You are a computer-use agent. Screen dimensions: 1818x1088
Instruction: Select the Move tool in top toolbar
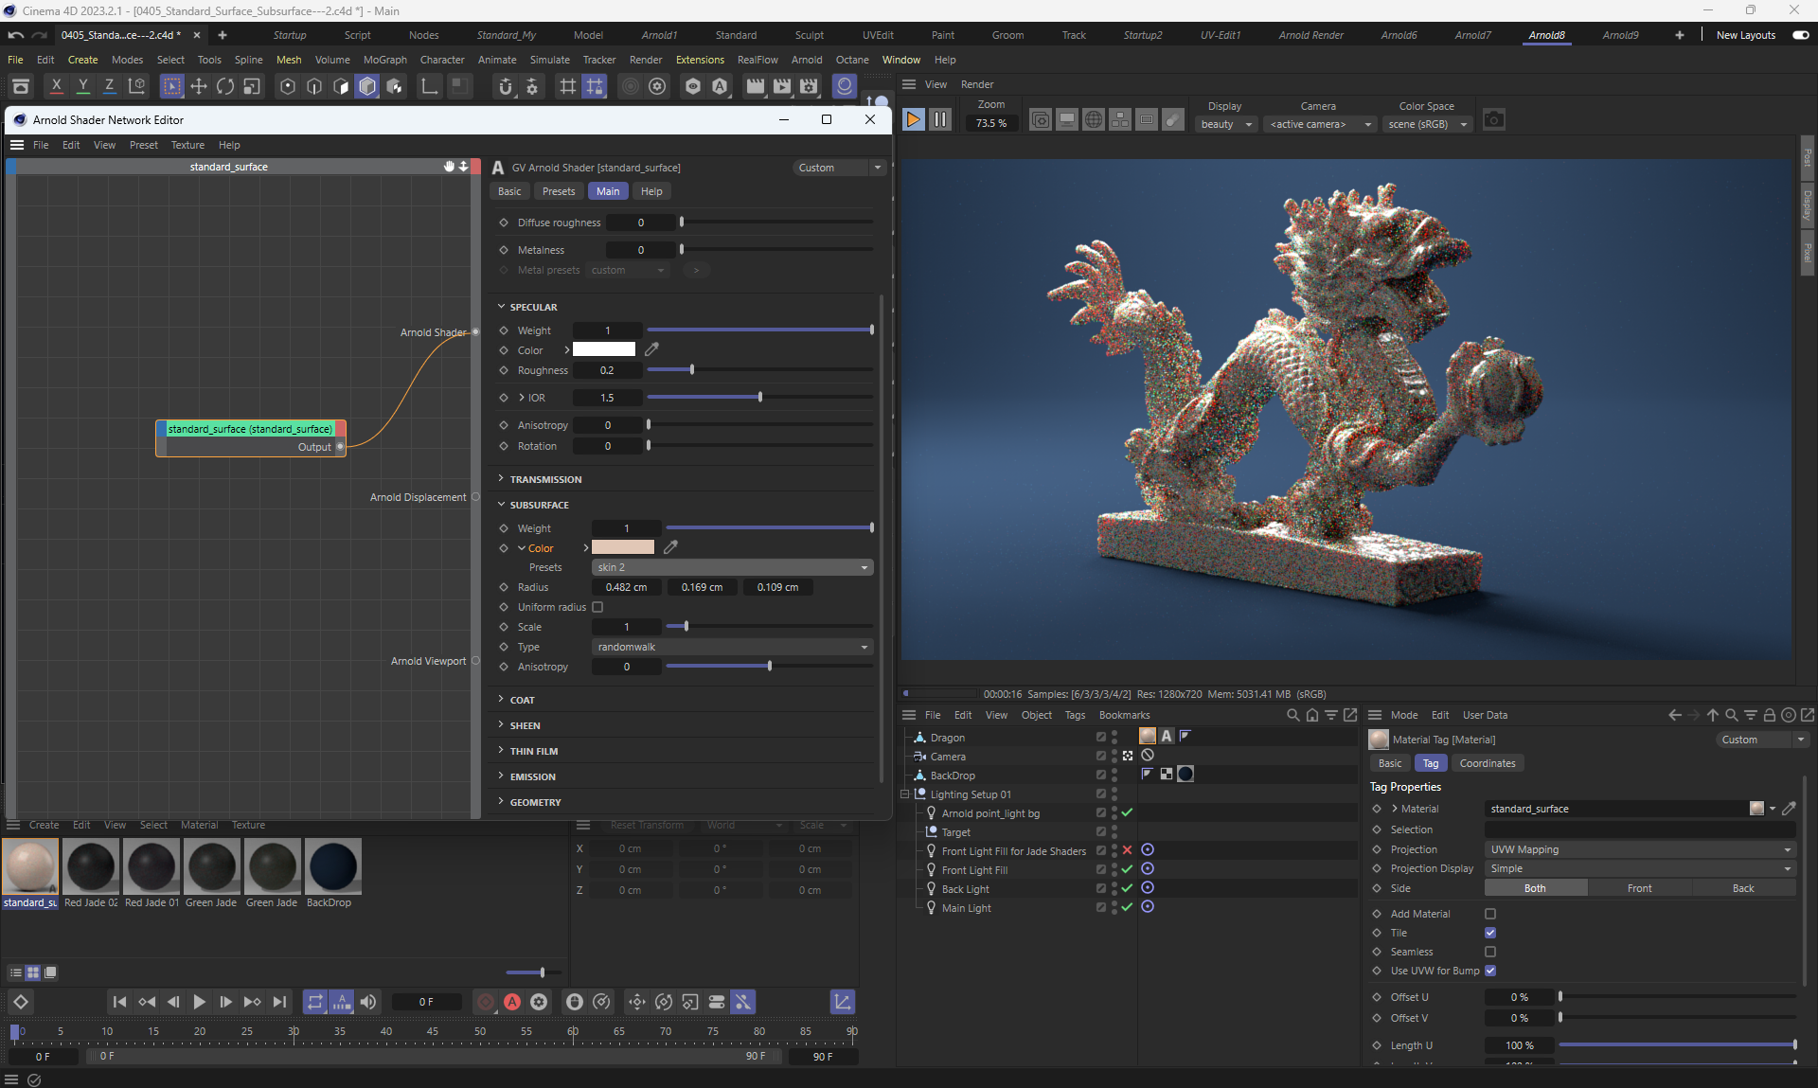click(199, 87)
